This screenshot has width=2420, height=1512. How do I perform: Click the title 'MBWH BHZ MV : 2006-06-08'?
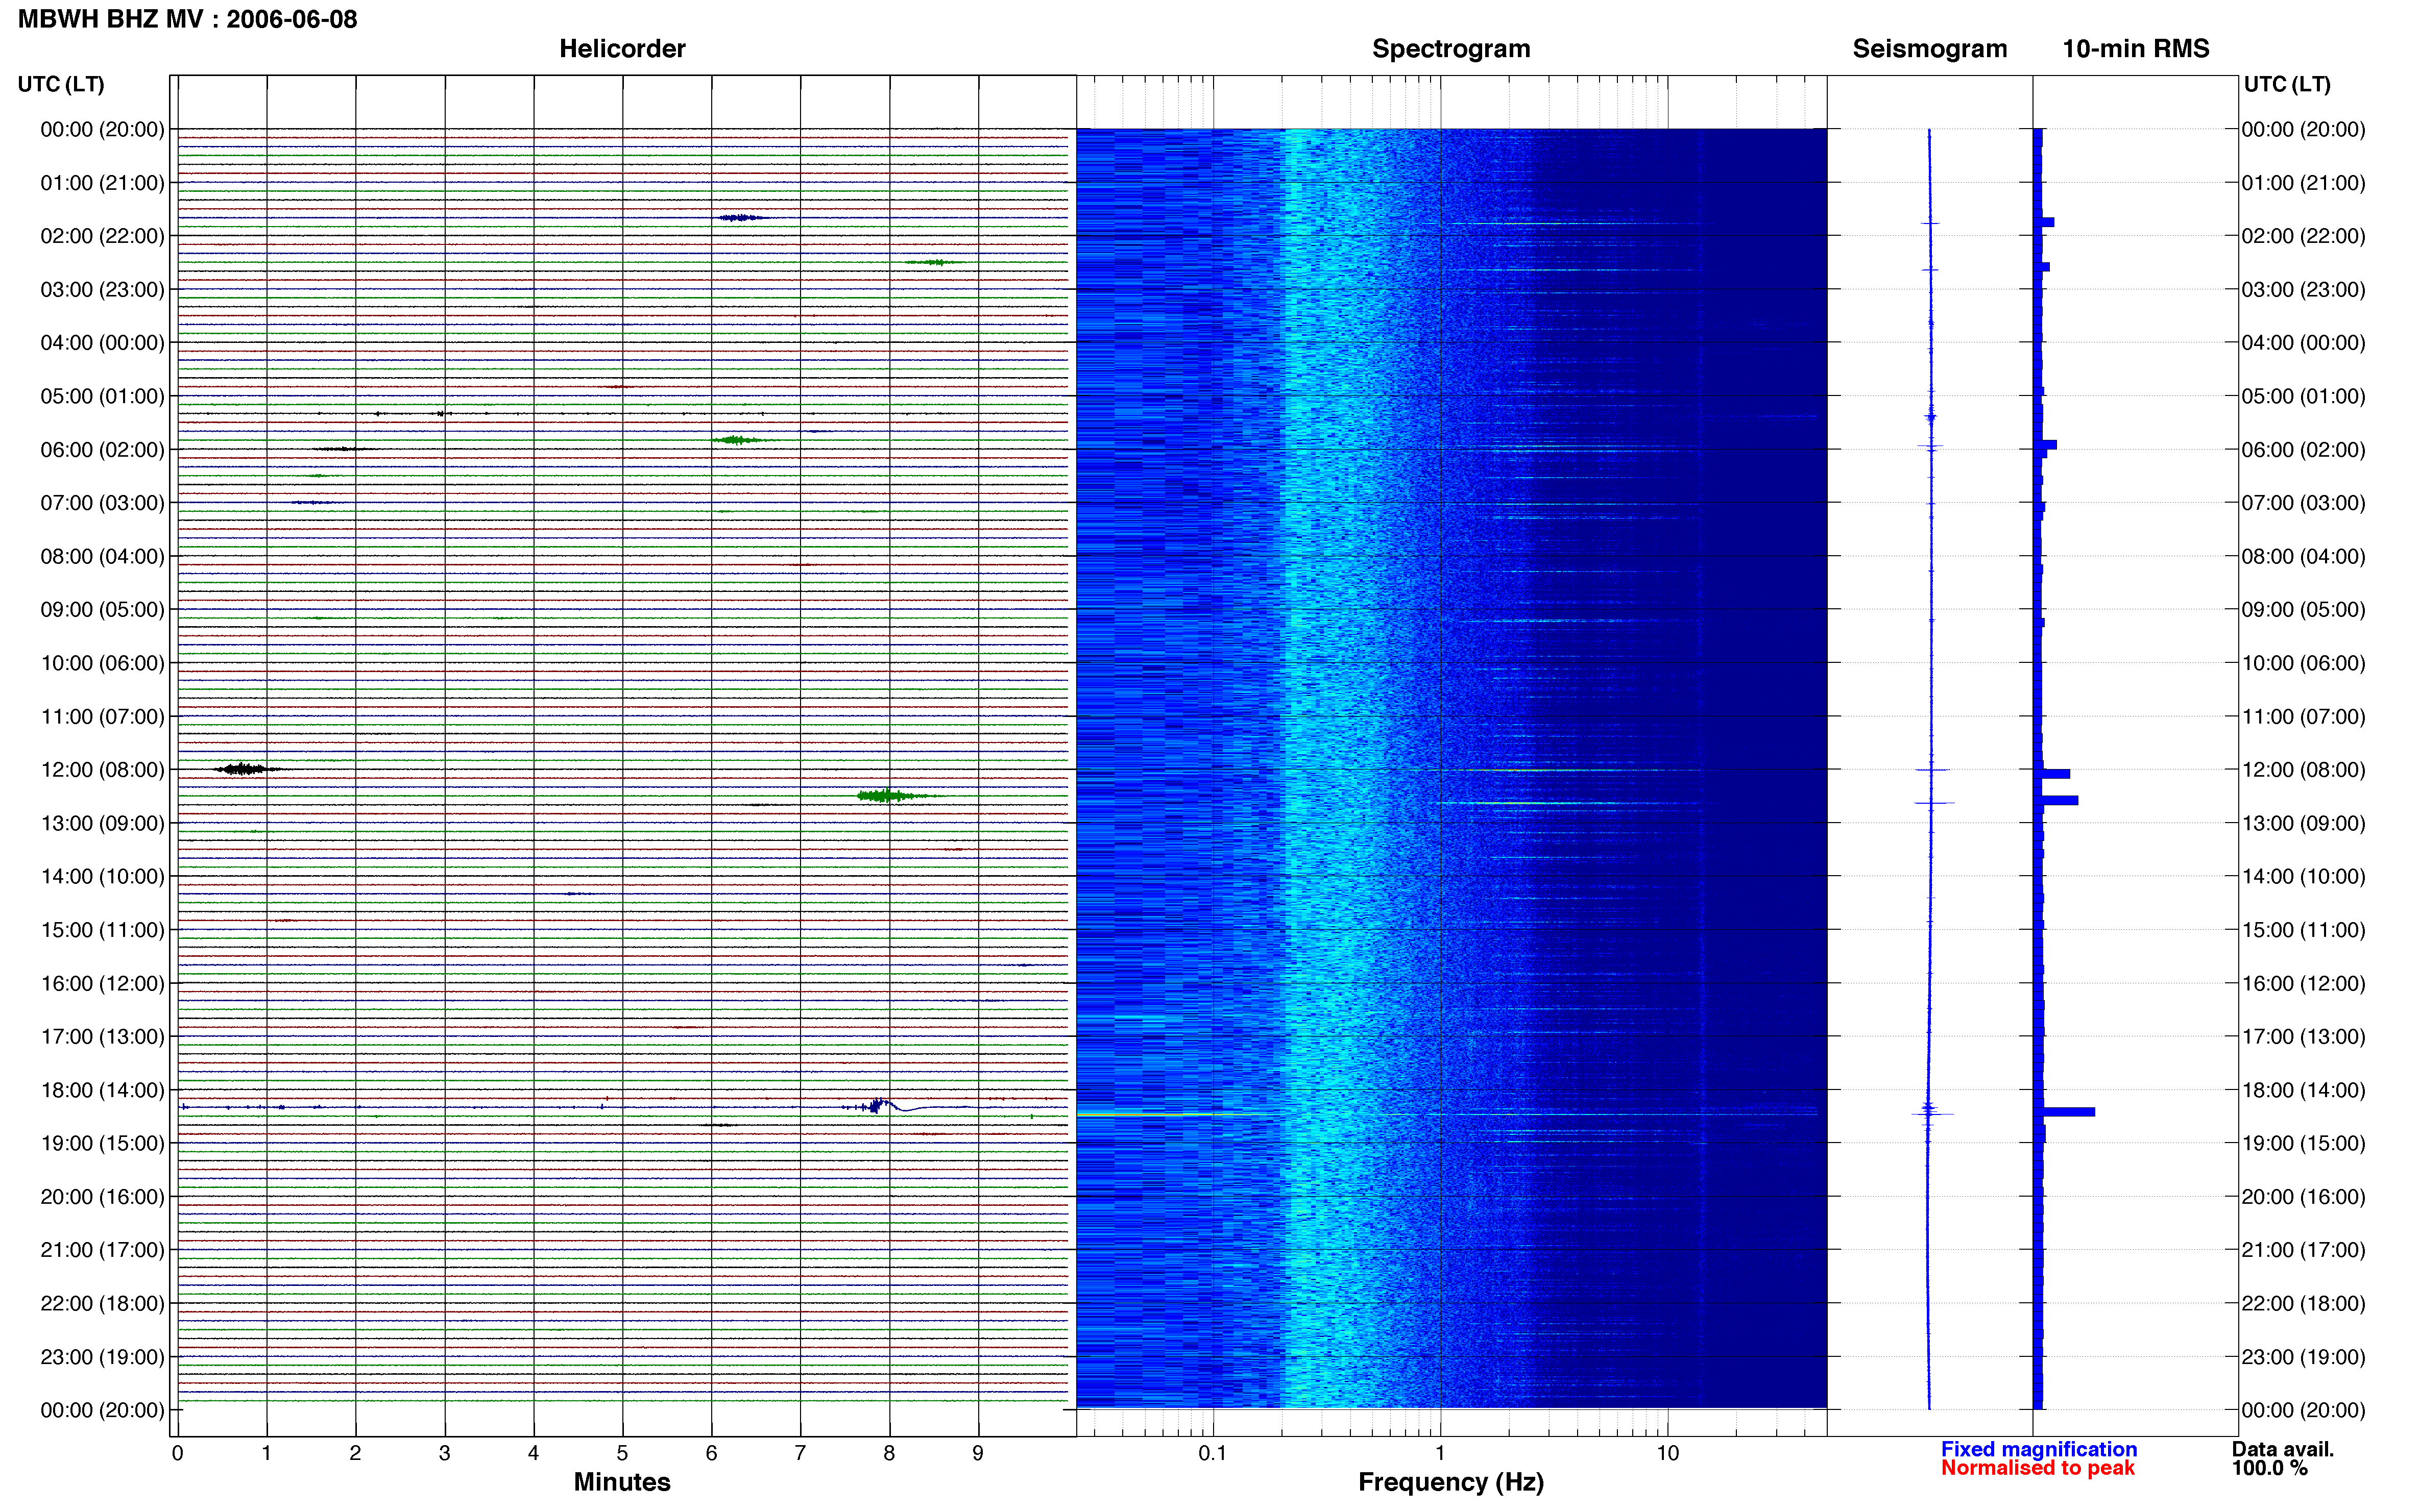click(187, 19)
